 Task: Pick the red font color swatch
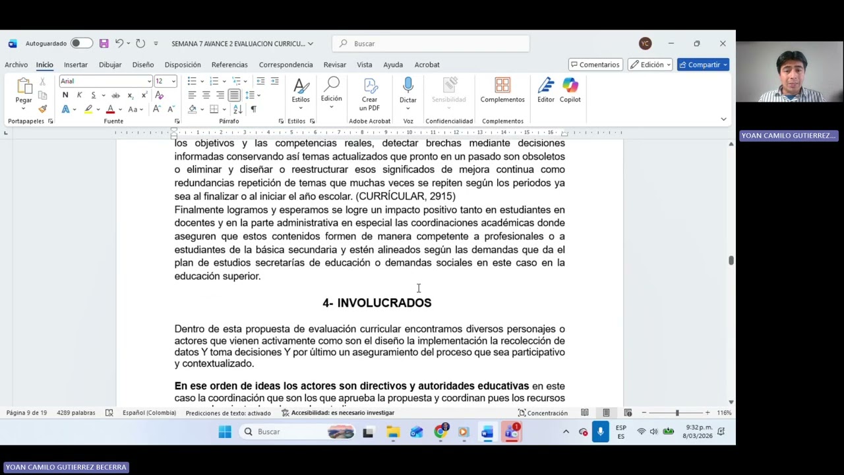coord(110,109)
